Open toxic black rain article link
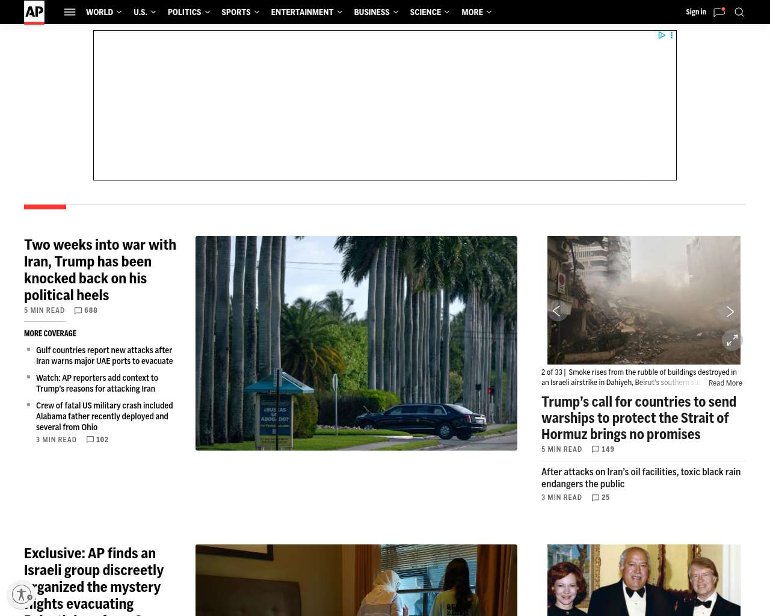Screen dimensions: 770x616 (641, 478)
